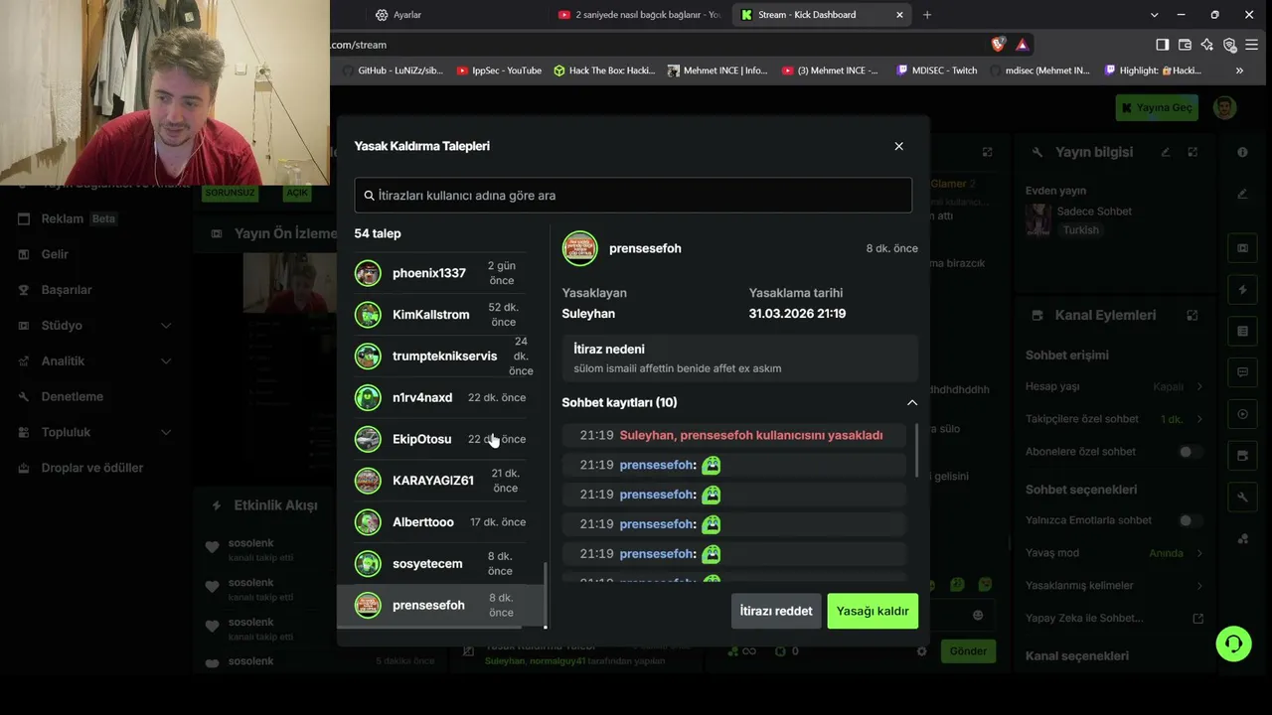Toggle the browser sidebar panel icon
1272x715 pixels.
tap(1163, 45)
